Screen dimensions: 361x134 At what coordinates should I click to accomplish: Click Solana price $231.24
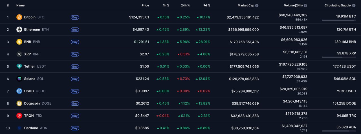pyautogui.click(x=142, y=79)
